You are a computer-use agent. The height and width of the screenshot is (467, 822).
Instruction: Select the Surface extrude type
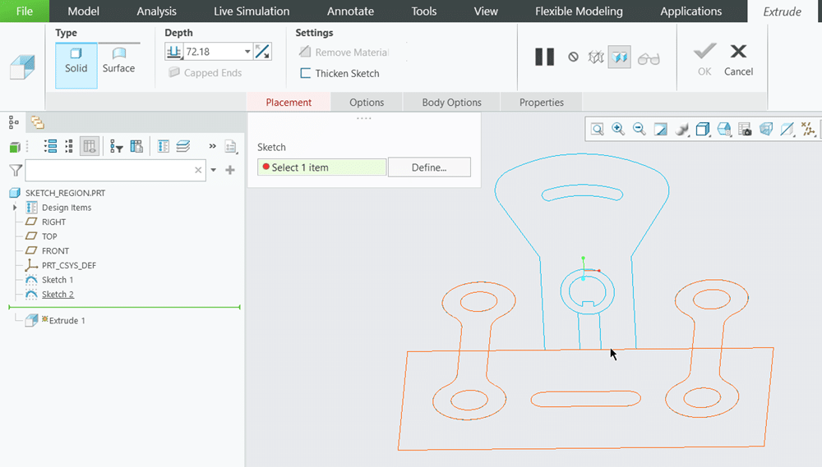[118, 60]
